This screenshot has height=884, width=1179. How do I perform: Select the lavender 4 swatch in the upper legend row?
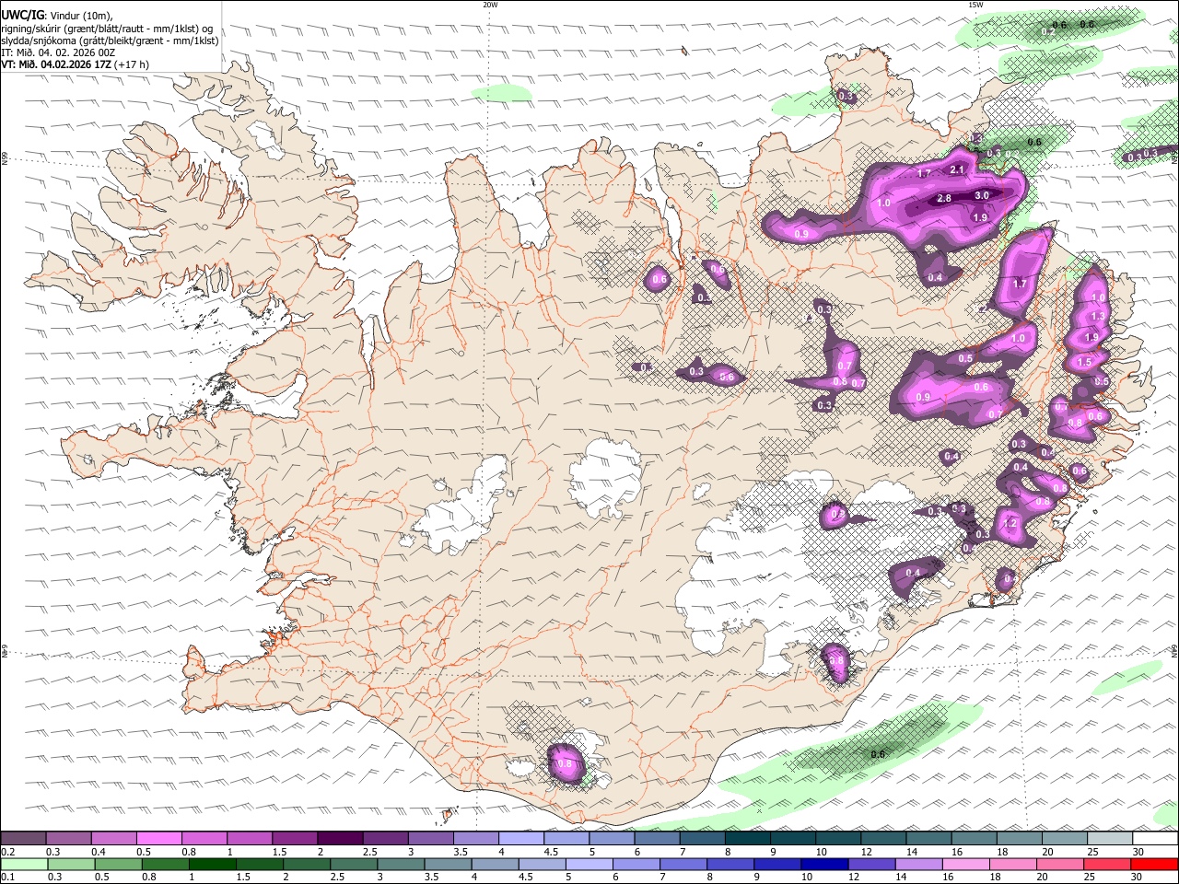pos(520,838)
